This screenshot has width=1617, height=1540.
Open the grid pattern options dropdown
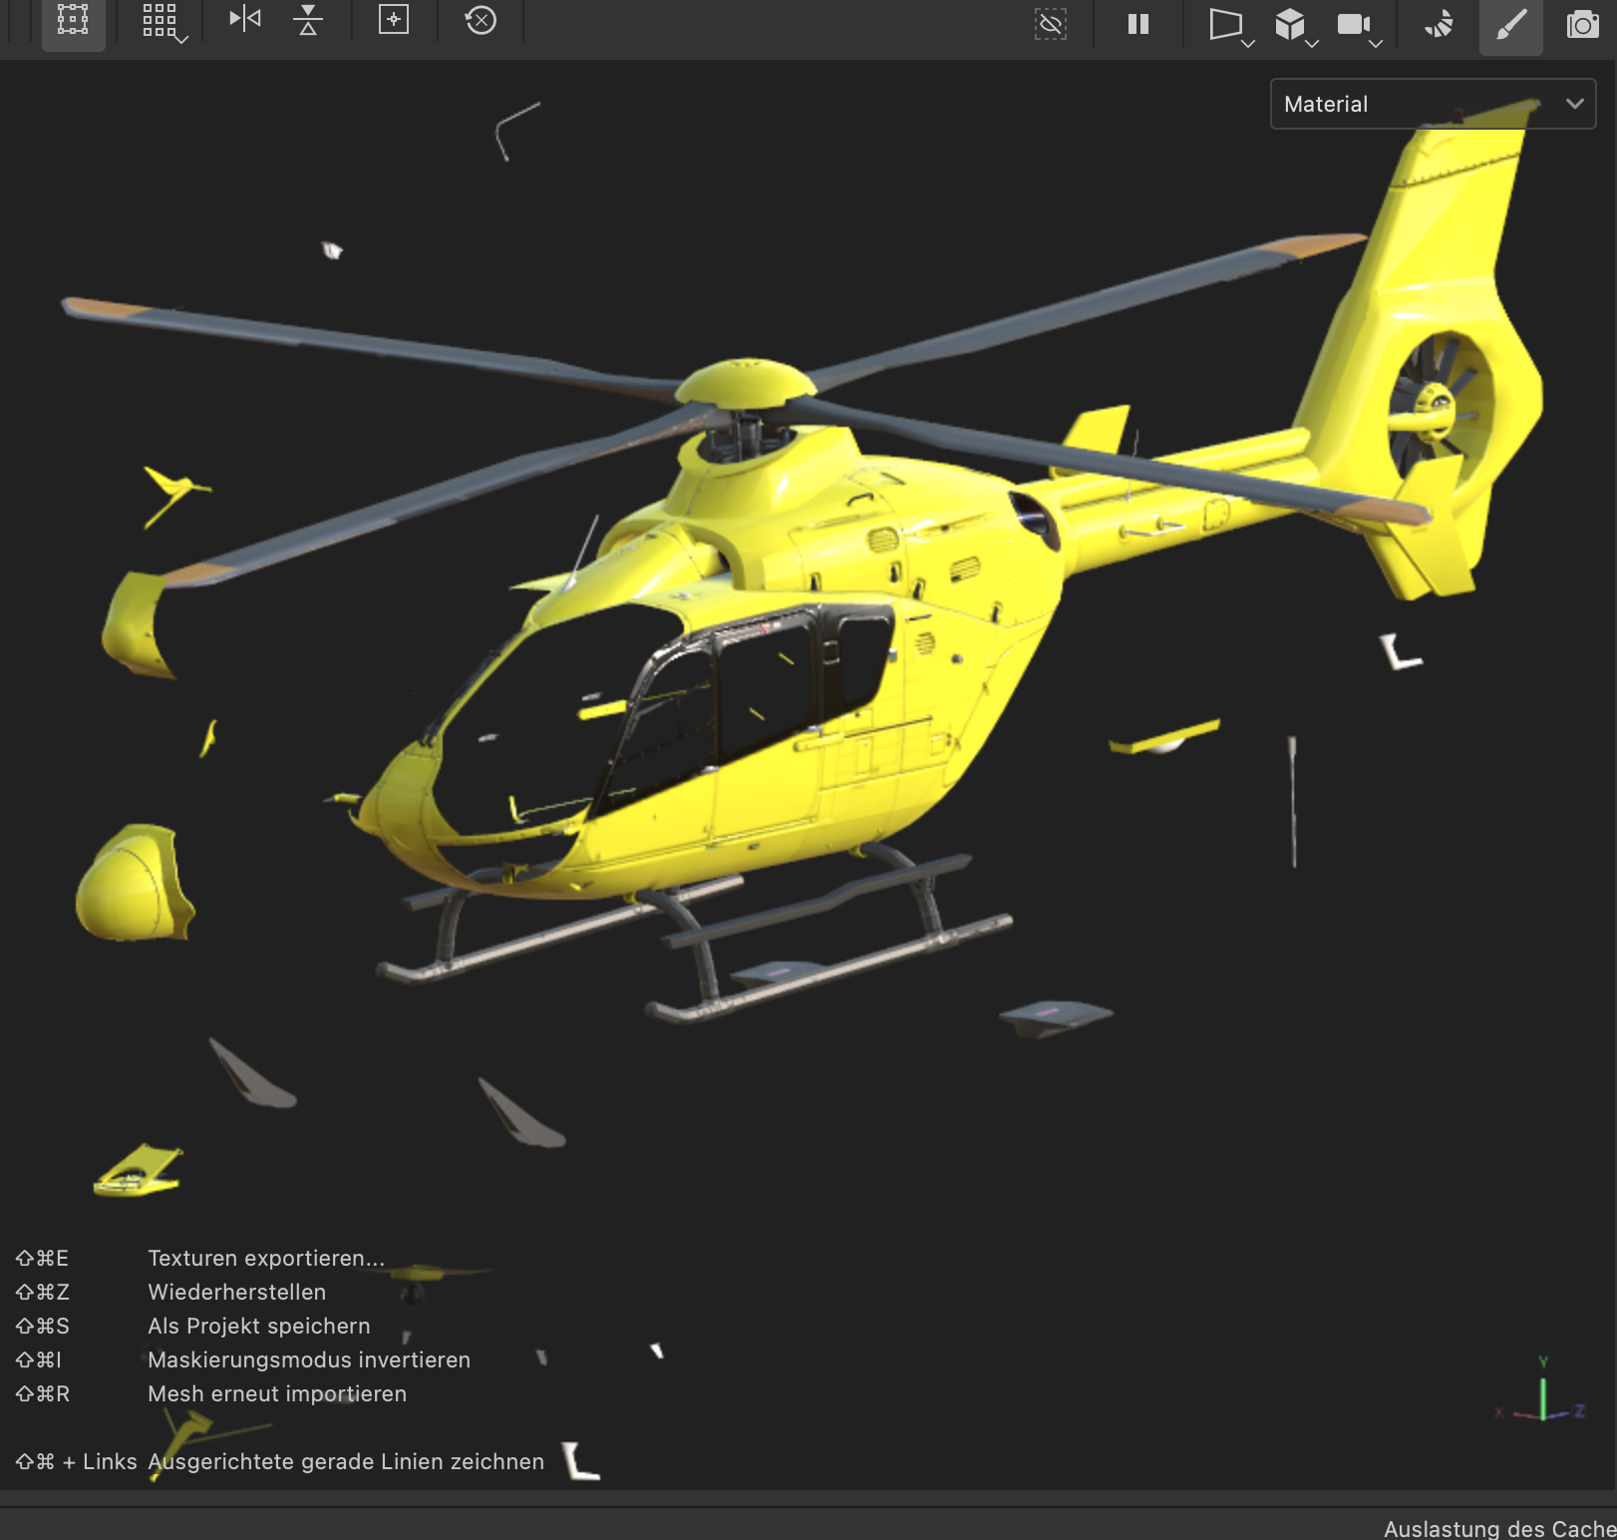(164, 23)
